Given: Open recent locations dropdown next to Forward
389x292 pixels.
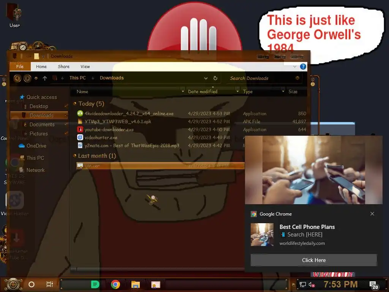Looking at the screenshot, I should (x=36, y=78).
